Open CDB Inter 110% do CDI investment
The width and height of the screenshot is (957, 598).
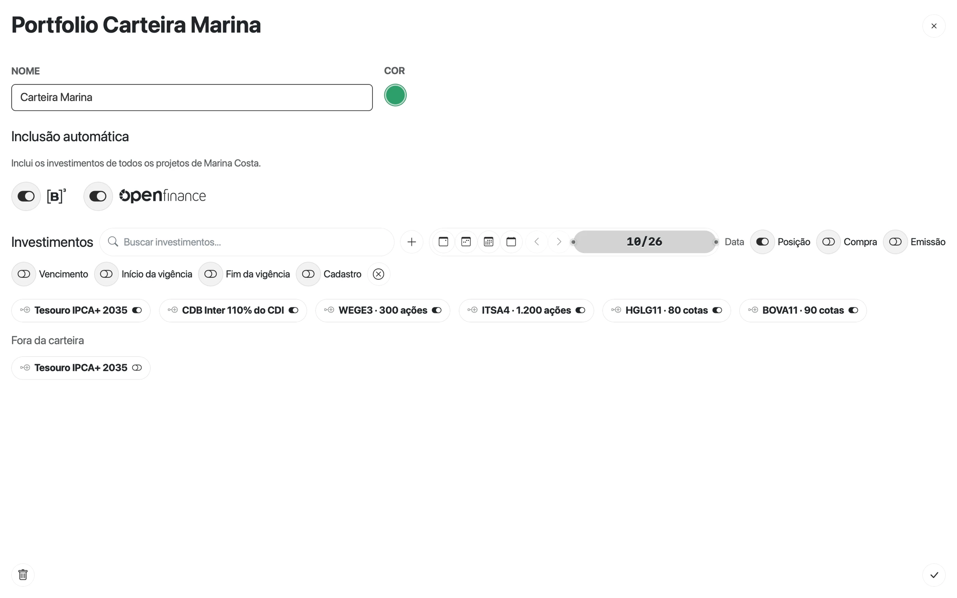(233, 310)
